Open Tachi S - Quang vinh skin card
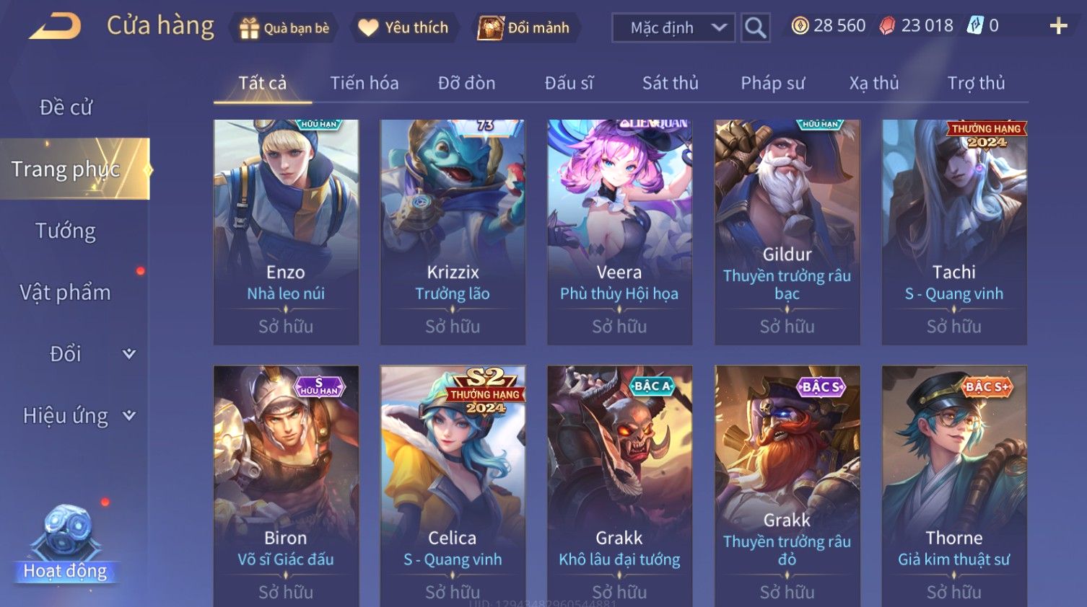This screenshot has height=607, width=1087. point(954,232)
